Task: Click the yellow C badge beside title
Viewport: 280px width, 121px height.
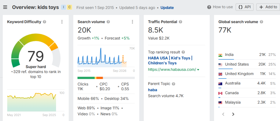Action: pyautogui.click(x=70, y=7)
